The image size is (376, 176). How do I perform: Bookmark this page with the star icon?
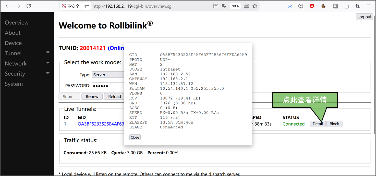click(x=255, y=6)
